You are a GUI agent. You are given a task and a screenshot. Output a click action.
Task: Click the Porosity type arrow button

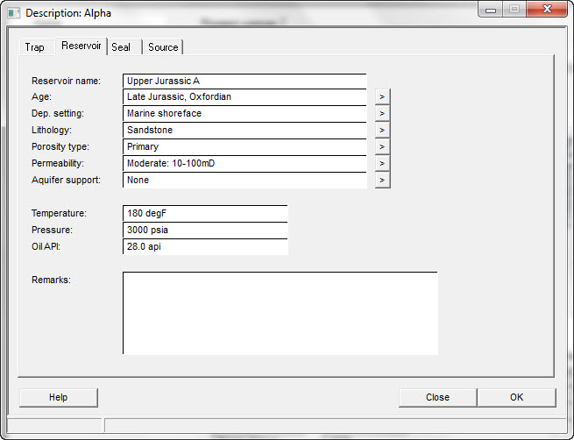[382, 146]
